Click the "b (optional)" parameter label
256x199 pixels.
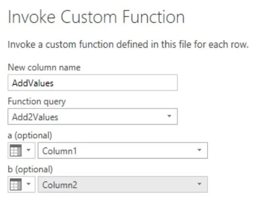point(30,170)
